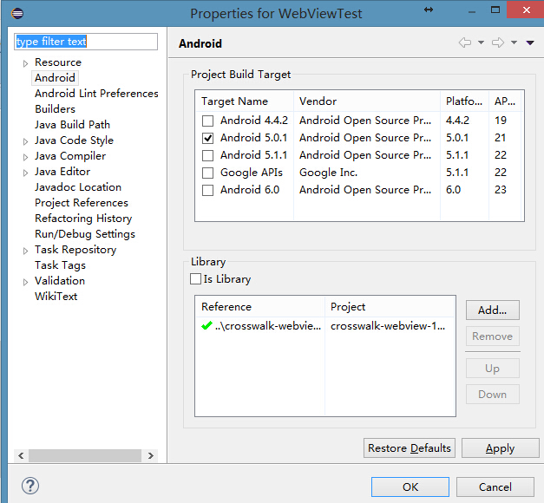Check the Android 5.1.1 target checkbox

(207, 155)
